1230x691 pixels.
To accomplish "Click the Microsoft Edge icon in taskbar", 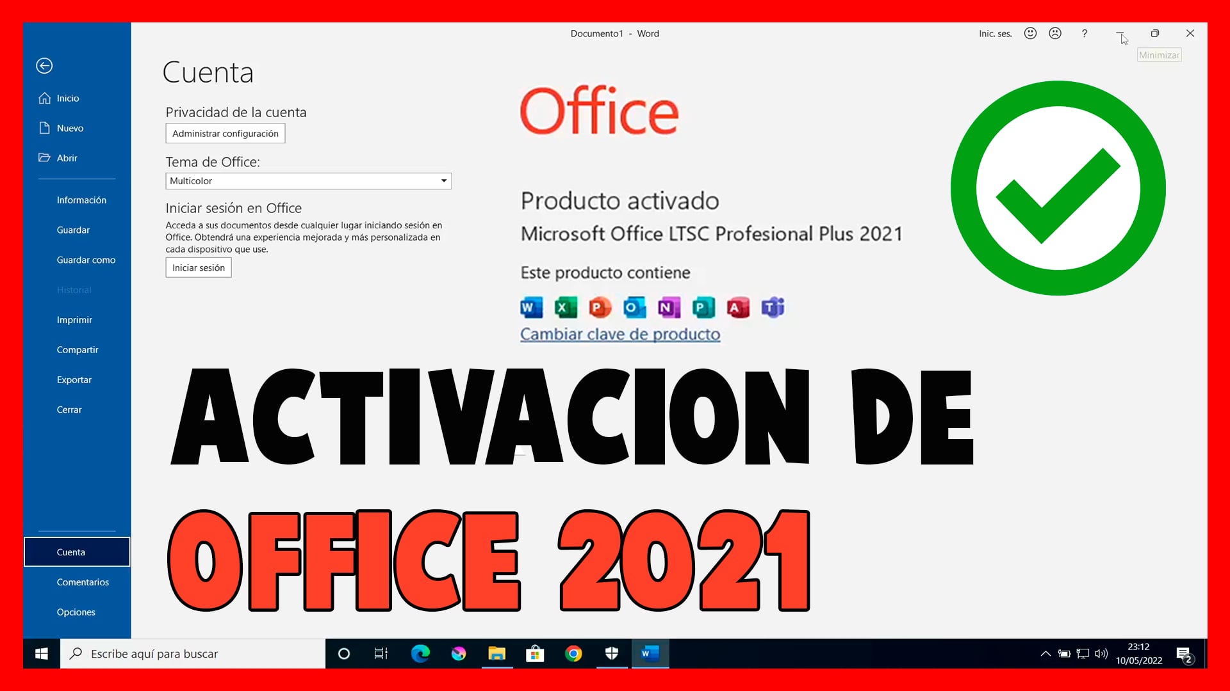I will 419,653.
